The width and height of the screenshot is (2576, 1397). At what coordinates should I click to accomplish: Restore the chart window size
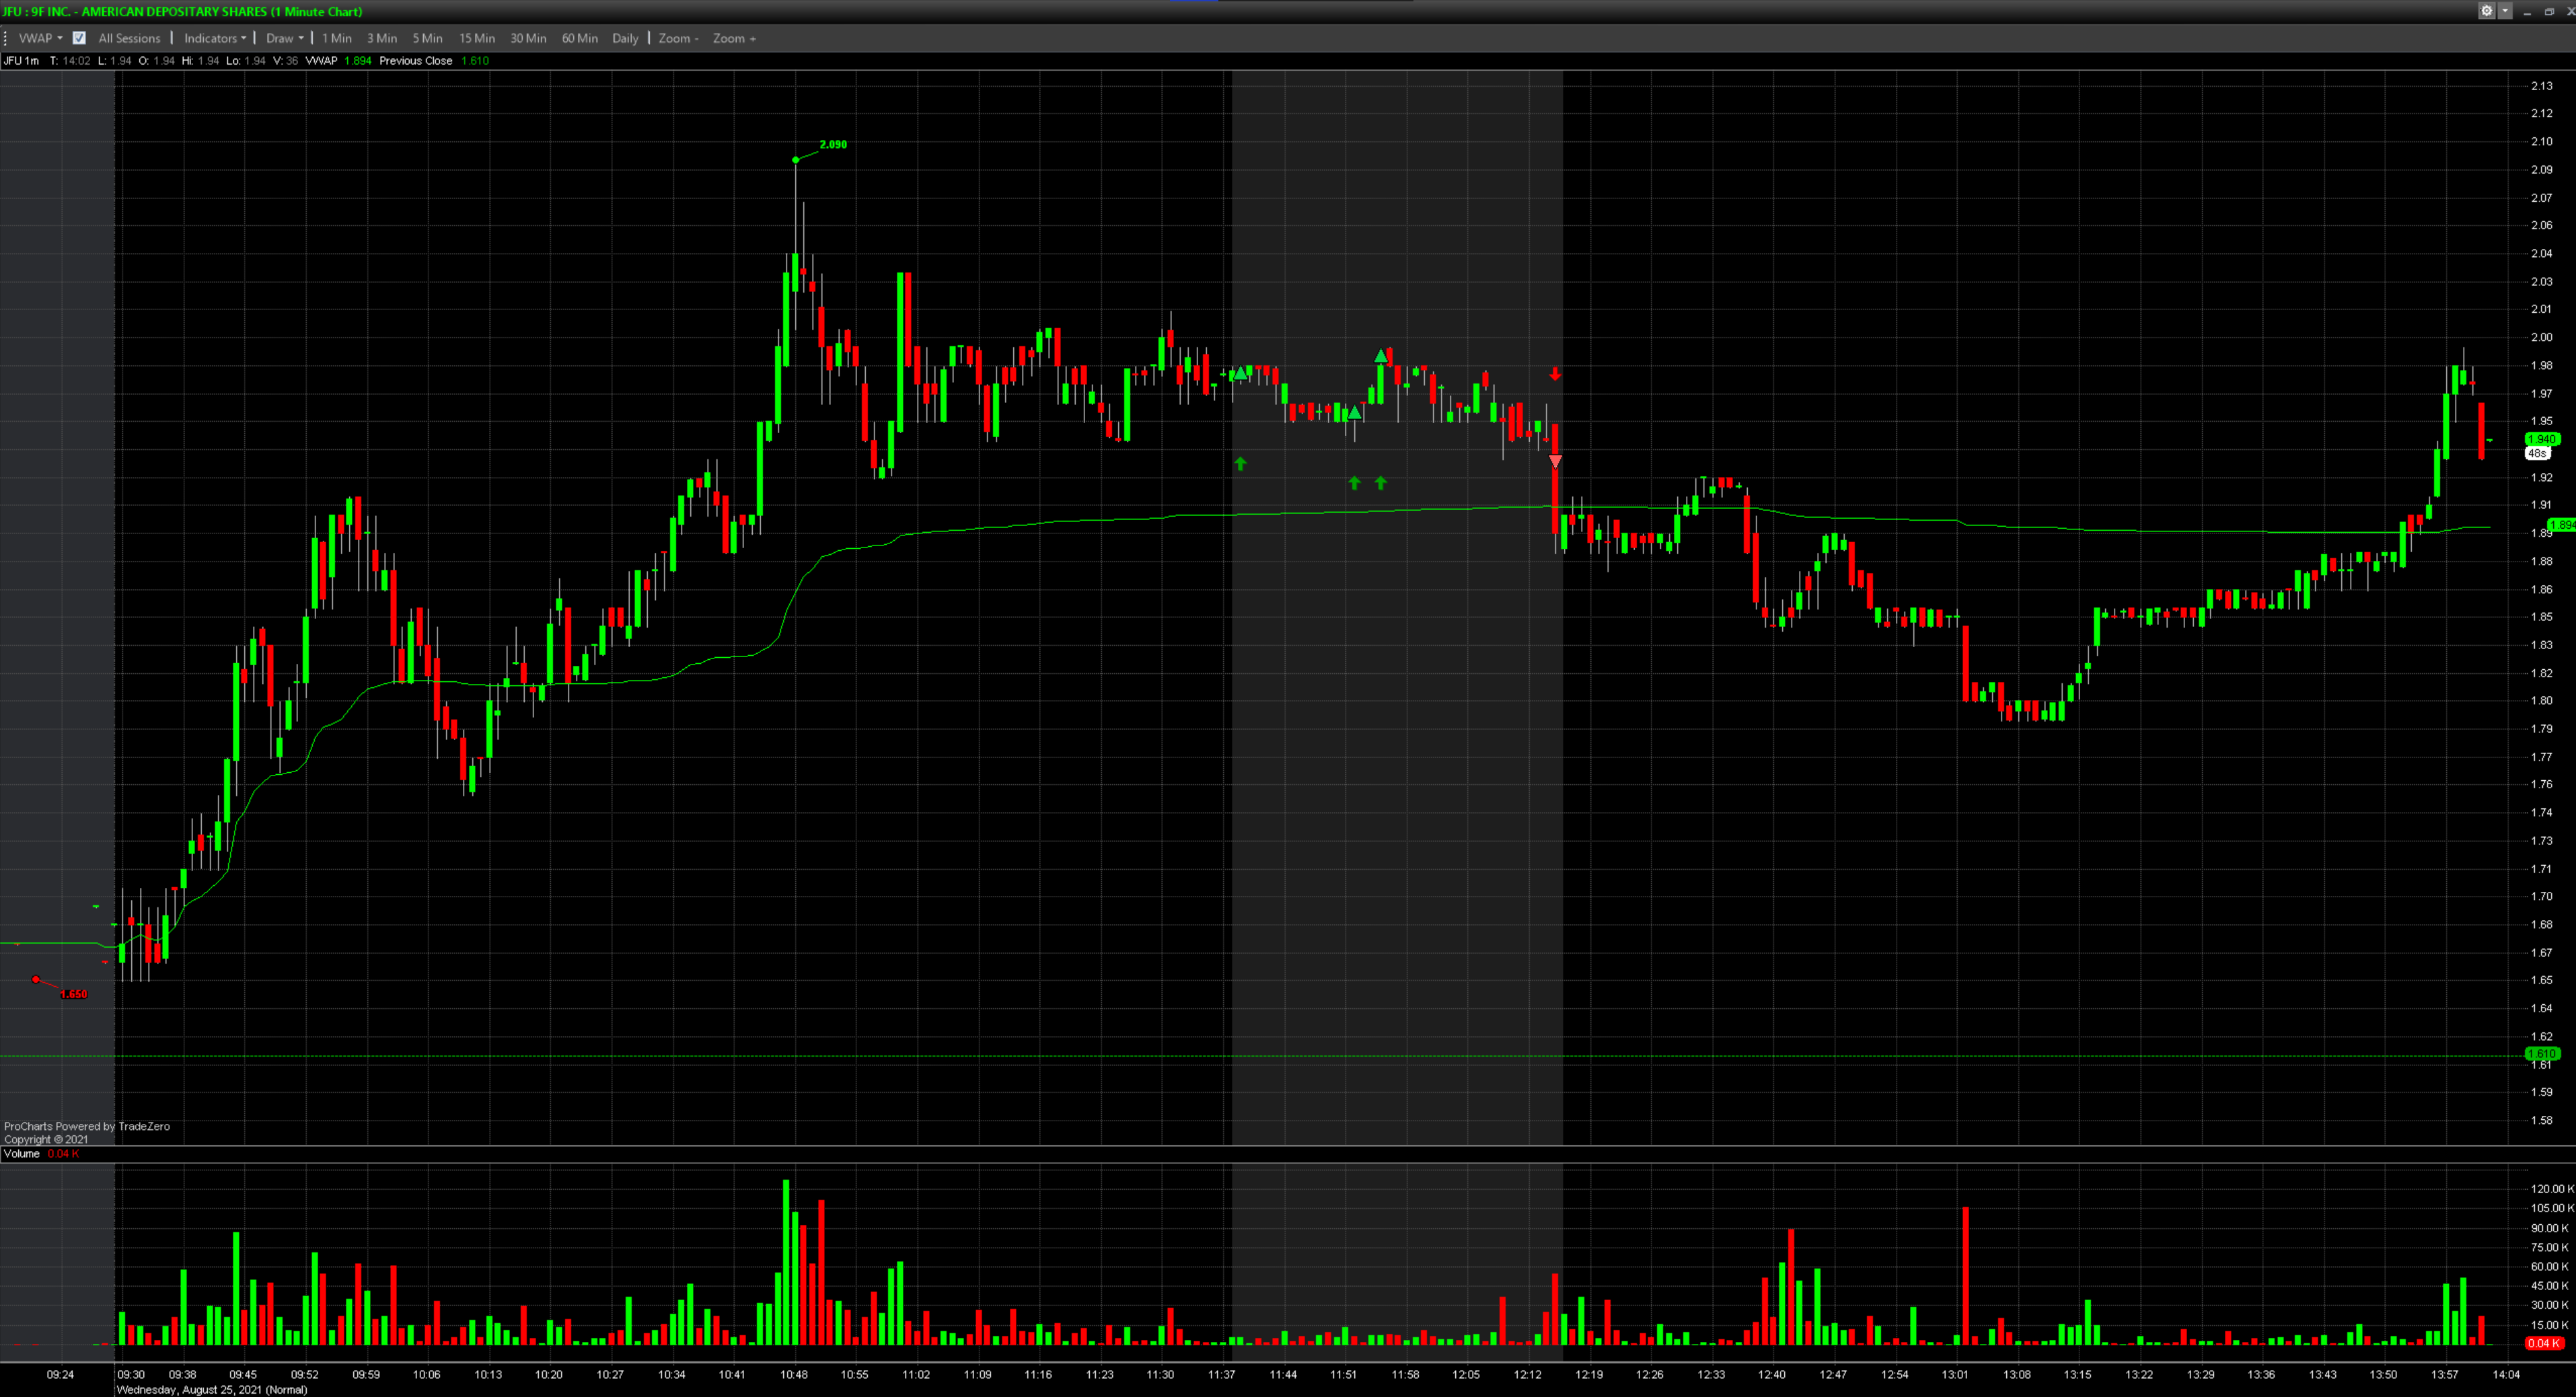2549,11
